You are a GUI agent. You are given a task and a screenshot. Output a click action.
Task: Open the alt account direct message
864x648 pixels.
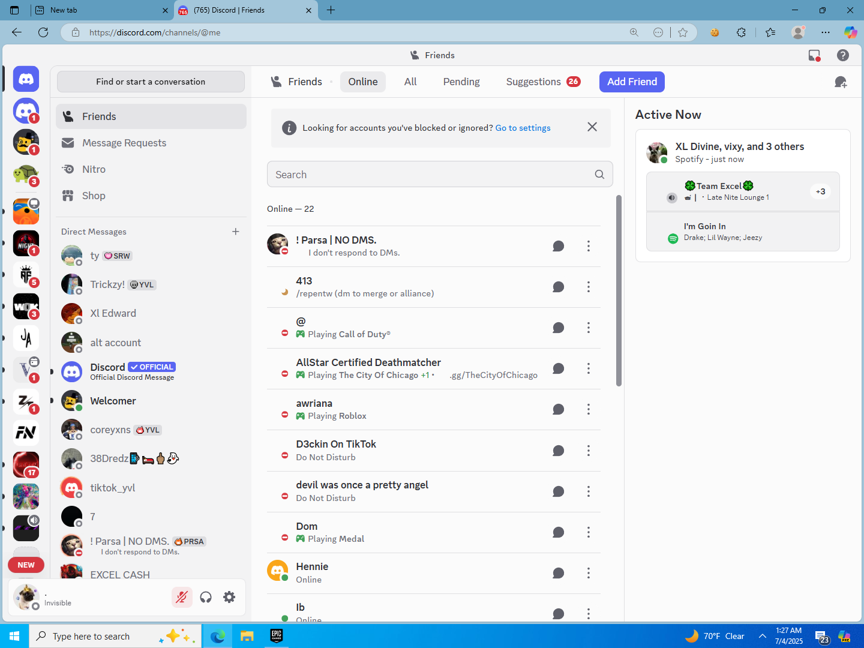pyautogui.click(x=151, y=343)
